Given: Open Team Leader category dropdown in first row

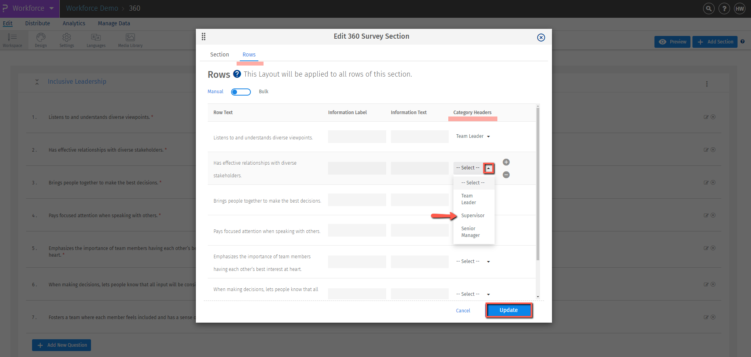Looking at the screenshot, I should click(x=473, y=136).
